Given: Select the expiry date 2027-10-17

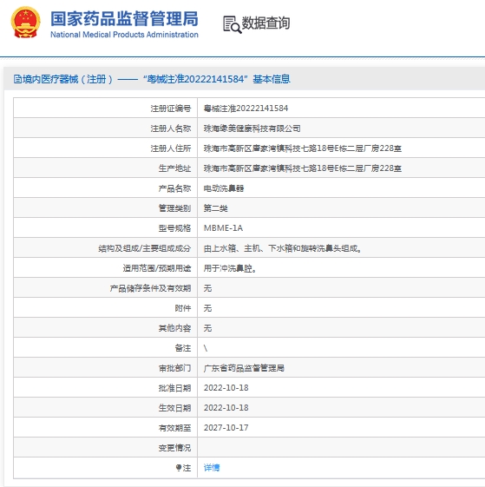Looking at the screenshot, I should tap(226, 428).
